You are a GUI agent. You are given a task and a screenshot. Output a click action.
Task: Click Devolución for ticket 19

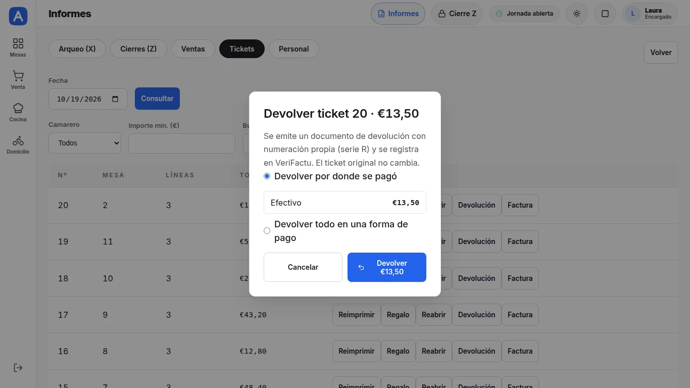[477, 241]
